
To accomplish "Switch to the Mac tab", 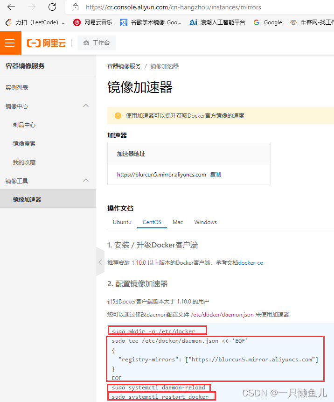I will tap(178, 222).
